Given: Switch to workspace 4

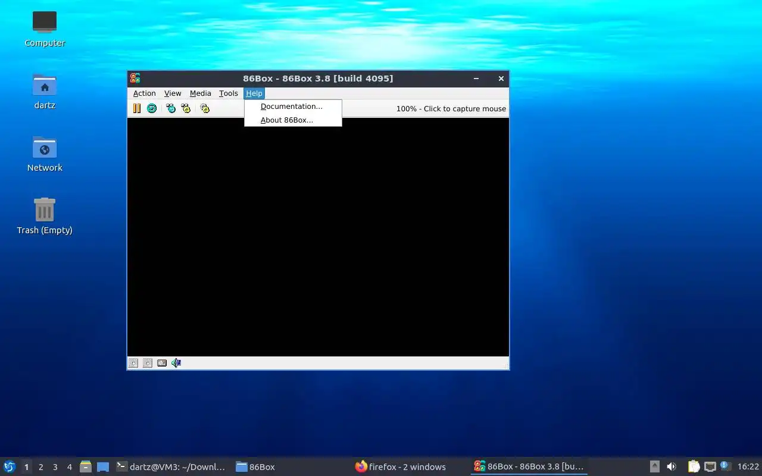Looking at the screenshot, I should pos(69,467).
